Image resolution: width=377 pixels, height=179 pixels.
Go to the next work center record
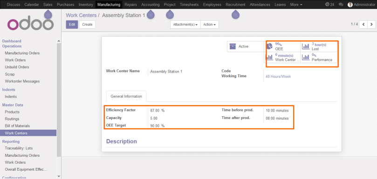(x=371, y=24)
